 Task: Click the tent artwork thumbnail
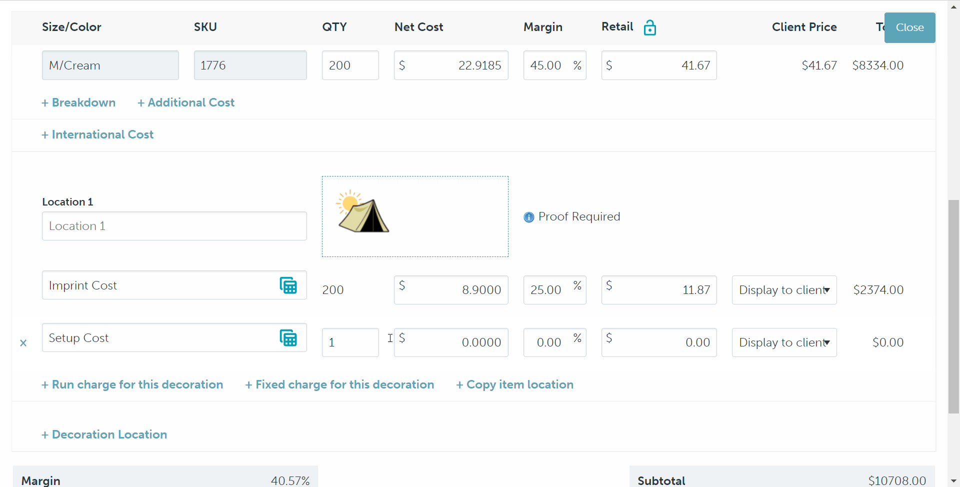(x=363, y=212)
